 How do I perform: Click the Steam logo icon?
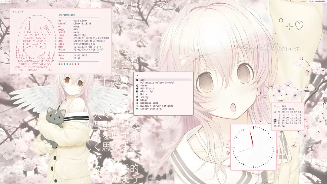137,85
